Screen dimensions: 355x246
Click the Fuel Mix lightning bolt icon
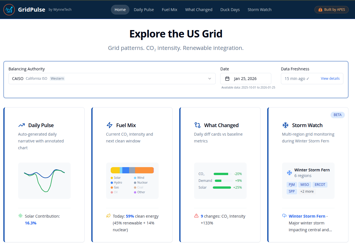[109, 125]
